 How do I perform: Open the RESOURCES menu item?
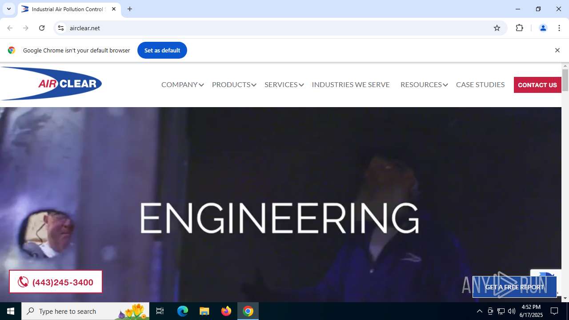tap(421, 84)
